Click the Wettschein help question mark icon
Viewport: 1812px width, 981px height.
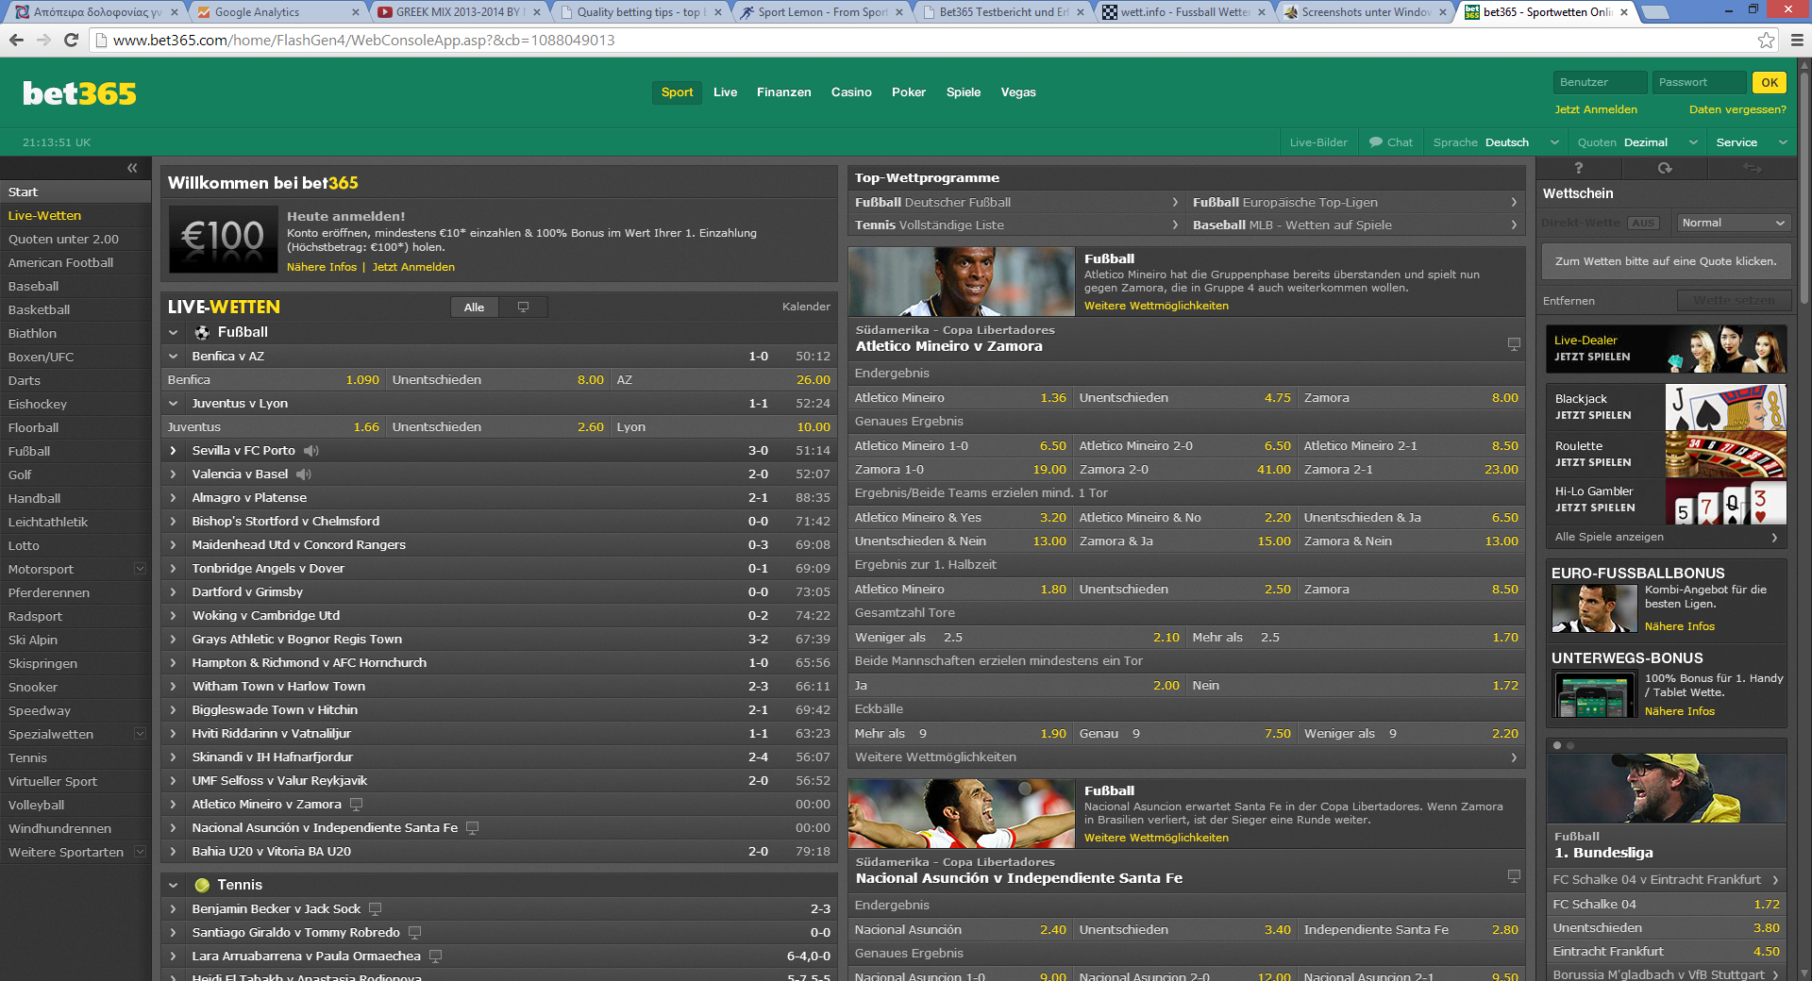[x=1579, y=168]
